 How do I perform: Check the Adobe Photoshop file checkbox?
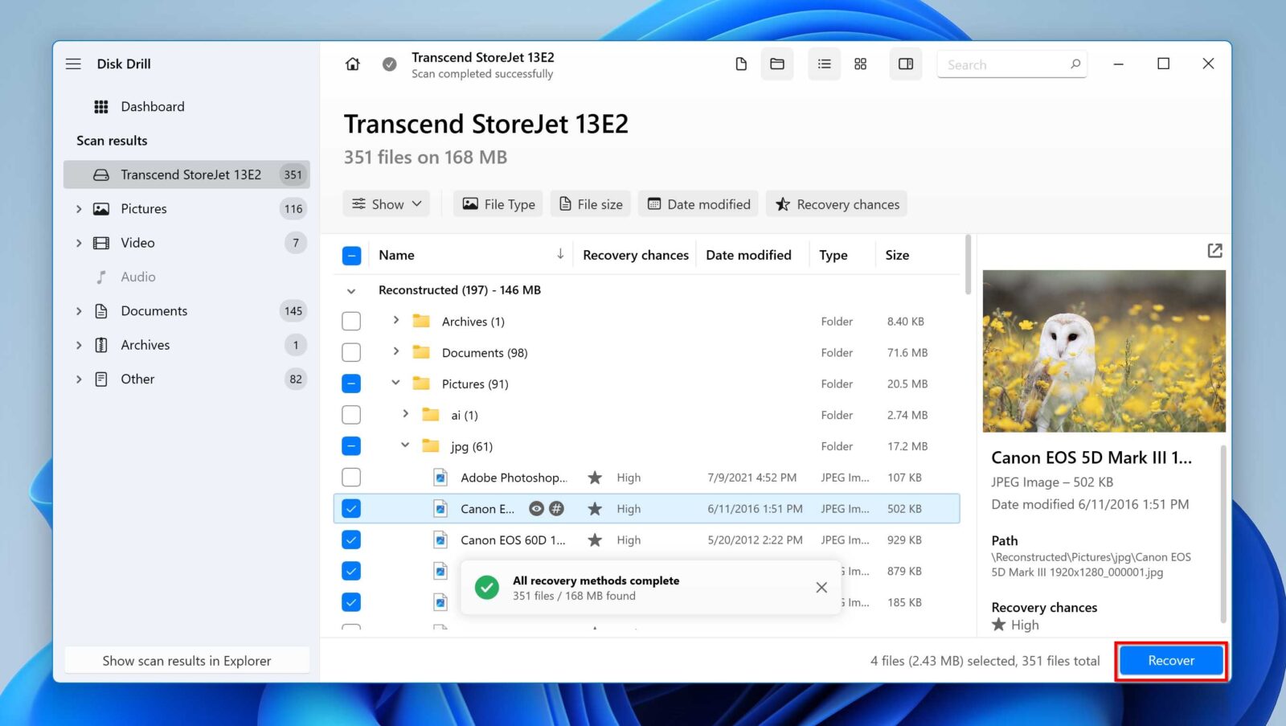351,477
